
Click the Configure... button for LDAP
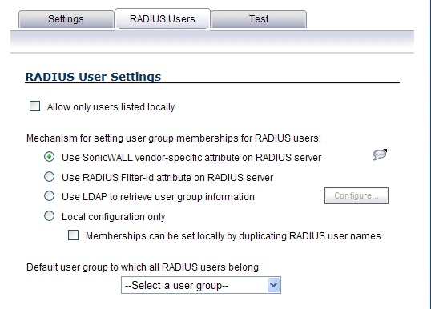[356, 196]
